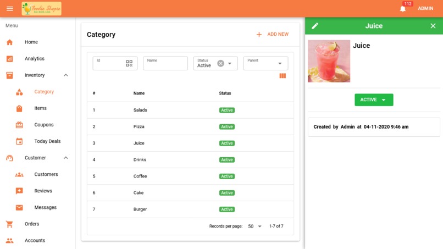Open Reviews menu entry

point(43,191)
